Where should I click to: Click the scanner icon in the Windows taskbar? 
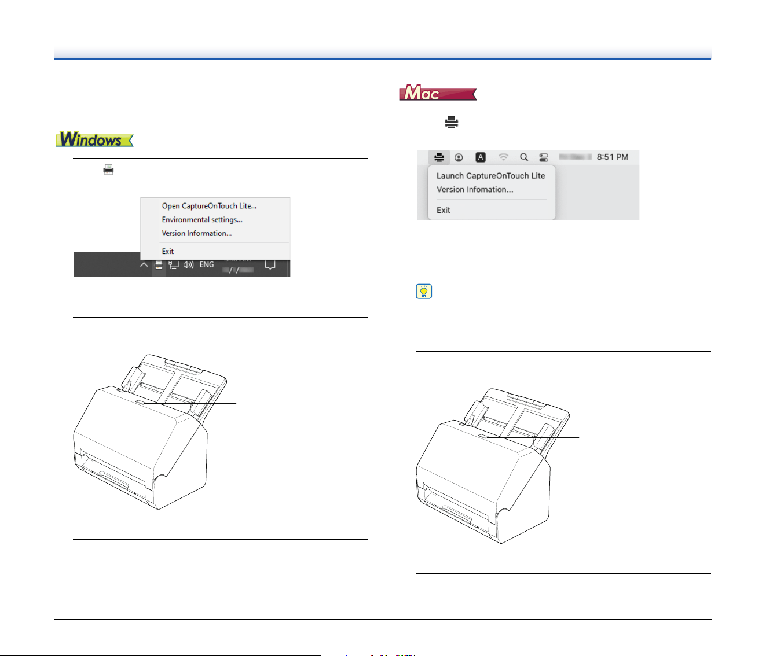point(159,266)
